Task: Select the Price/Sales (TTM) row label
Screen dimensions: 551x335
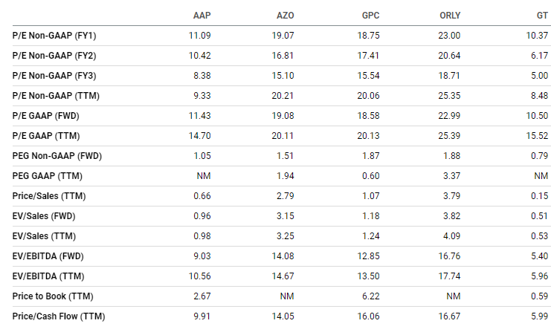Action: tap(48, 196)
